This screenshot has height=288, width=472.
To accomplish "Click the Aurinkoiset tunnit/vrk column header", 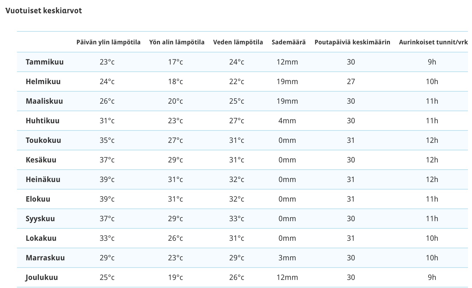I will 433,42.
